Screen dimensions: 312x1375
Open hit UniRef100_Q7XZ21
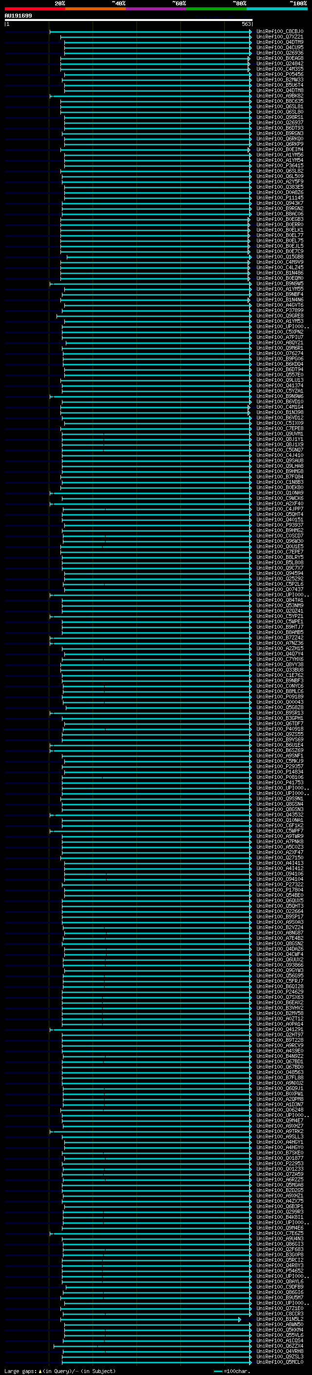point(280,37)
